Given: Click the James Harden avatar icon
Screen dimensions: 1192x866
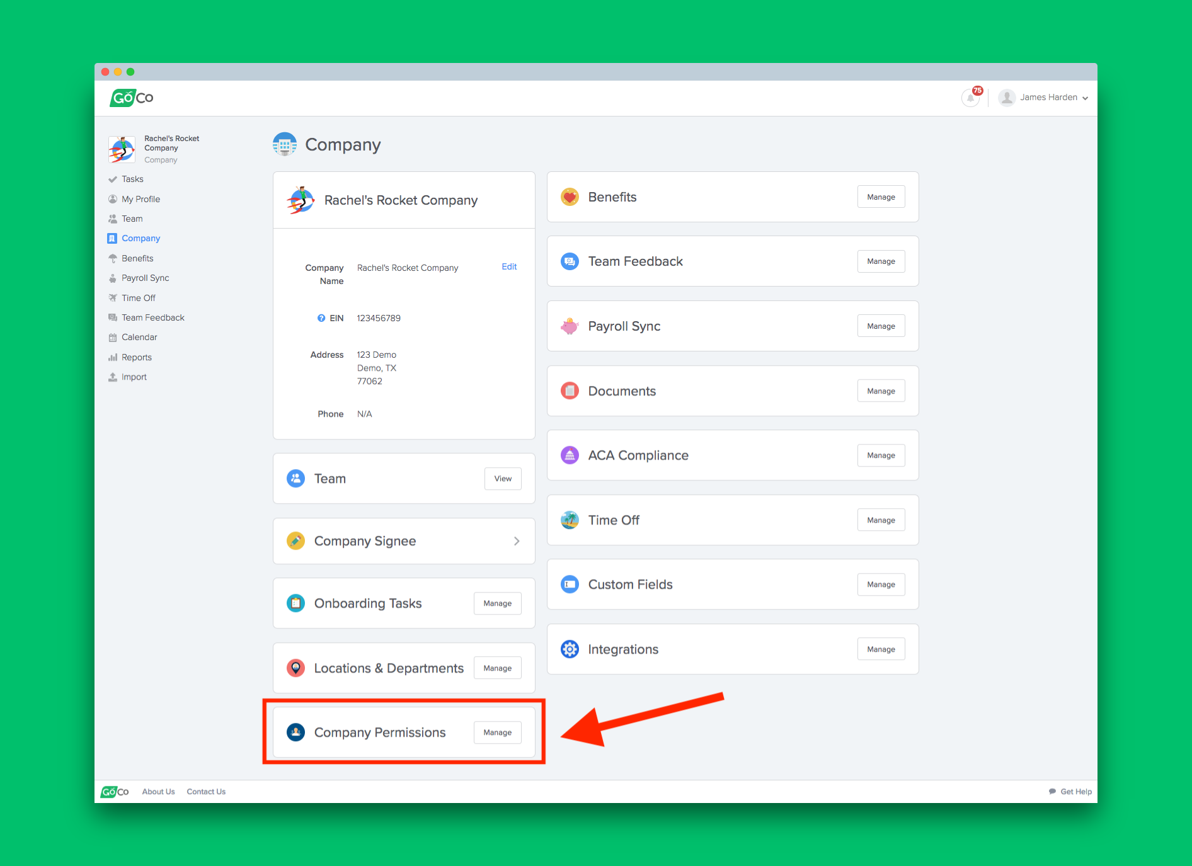Looking at the screenshot, I should [1007, 98].
